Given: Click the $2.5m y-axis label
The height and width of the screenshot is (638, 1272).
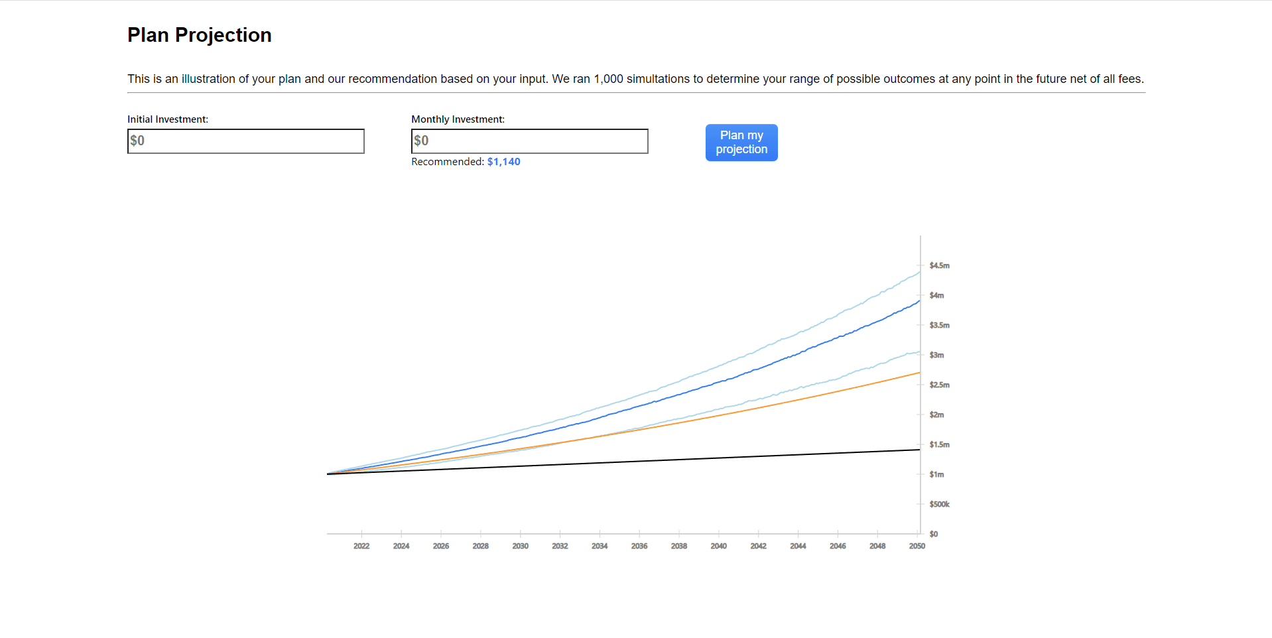Looking at the screenshot, I should (x=939, y=385).
